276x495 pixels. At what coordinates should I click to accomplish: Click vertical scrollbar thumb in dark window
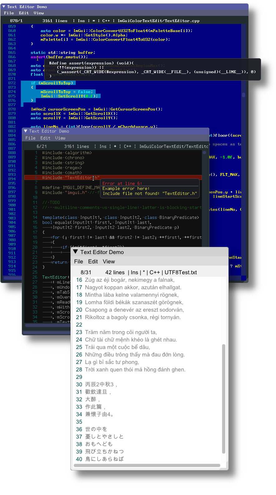(204, 153)
